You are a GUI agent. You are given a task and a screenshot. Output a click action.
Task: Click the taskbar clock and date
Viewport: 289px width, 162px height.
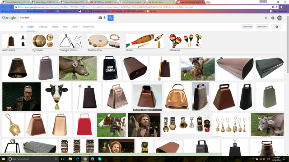[276, 159]
